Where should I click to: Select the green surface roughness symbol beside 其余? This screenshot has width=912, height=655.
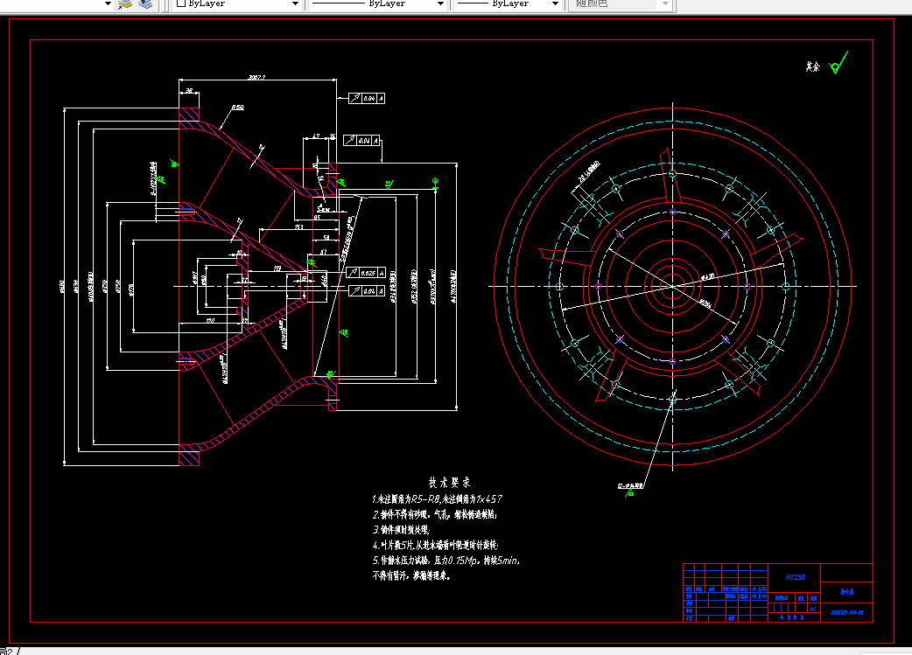[838, 63]
